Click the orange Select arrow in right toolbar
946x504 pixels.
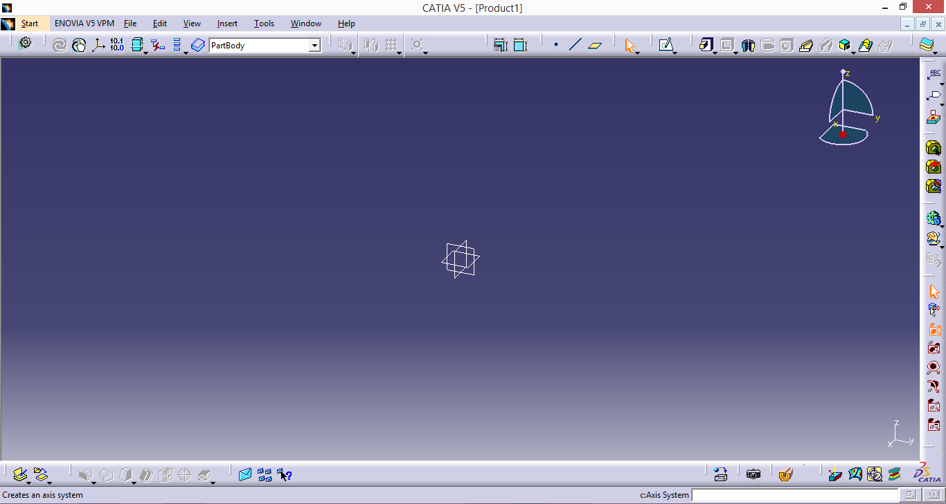[934, 292]
